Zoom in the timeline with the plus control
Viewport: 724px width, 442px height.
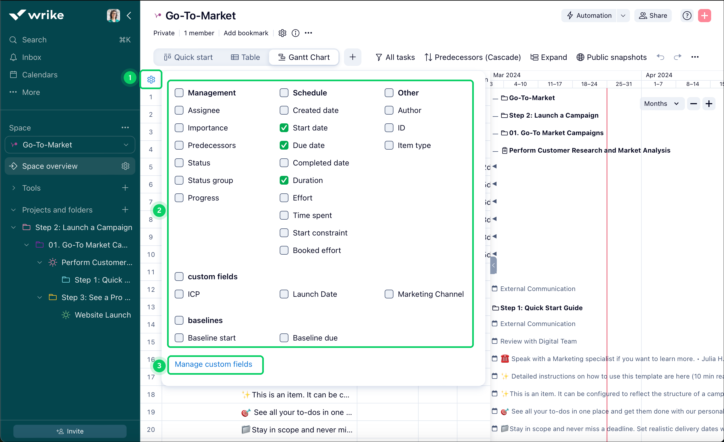tap(709, 103)
